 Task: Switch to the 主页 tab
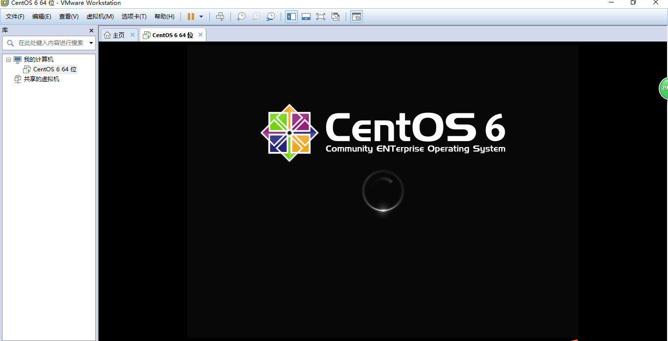[x=119, y=35]
